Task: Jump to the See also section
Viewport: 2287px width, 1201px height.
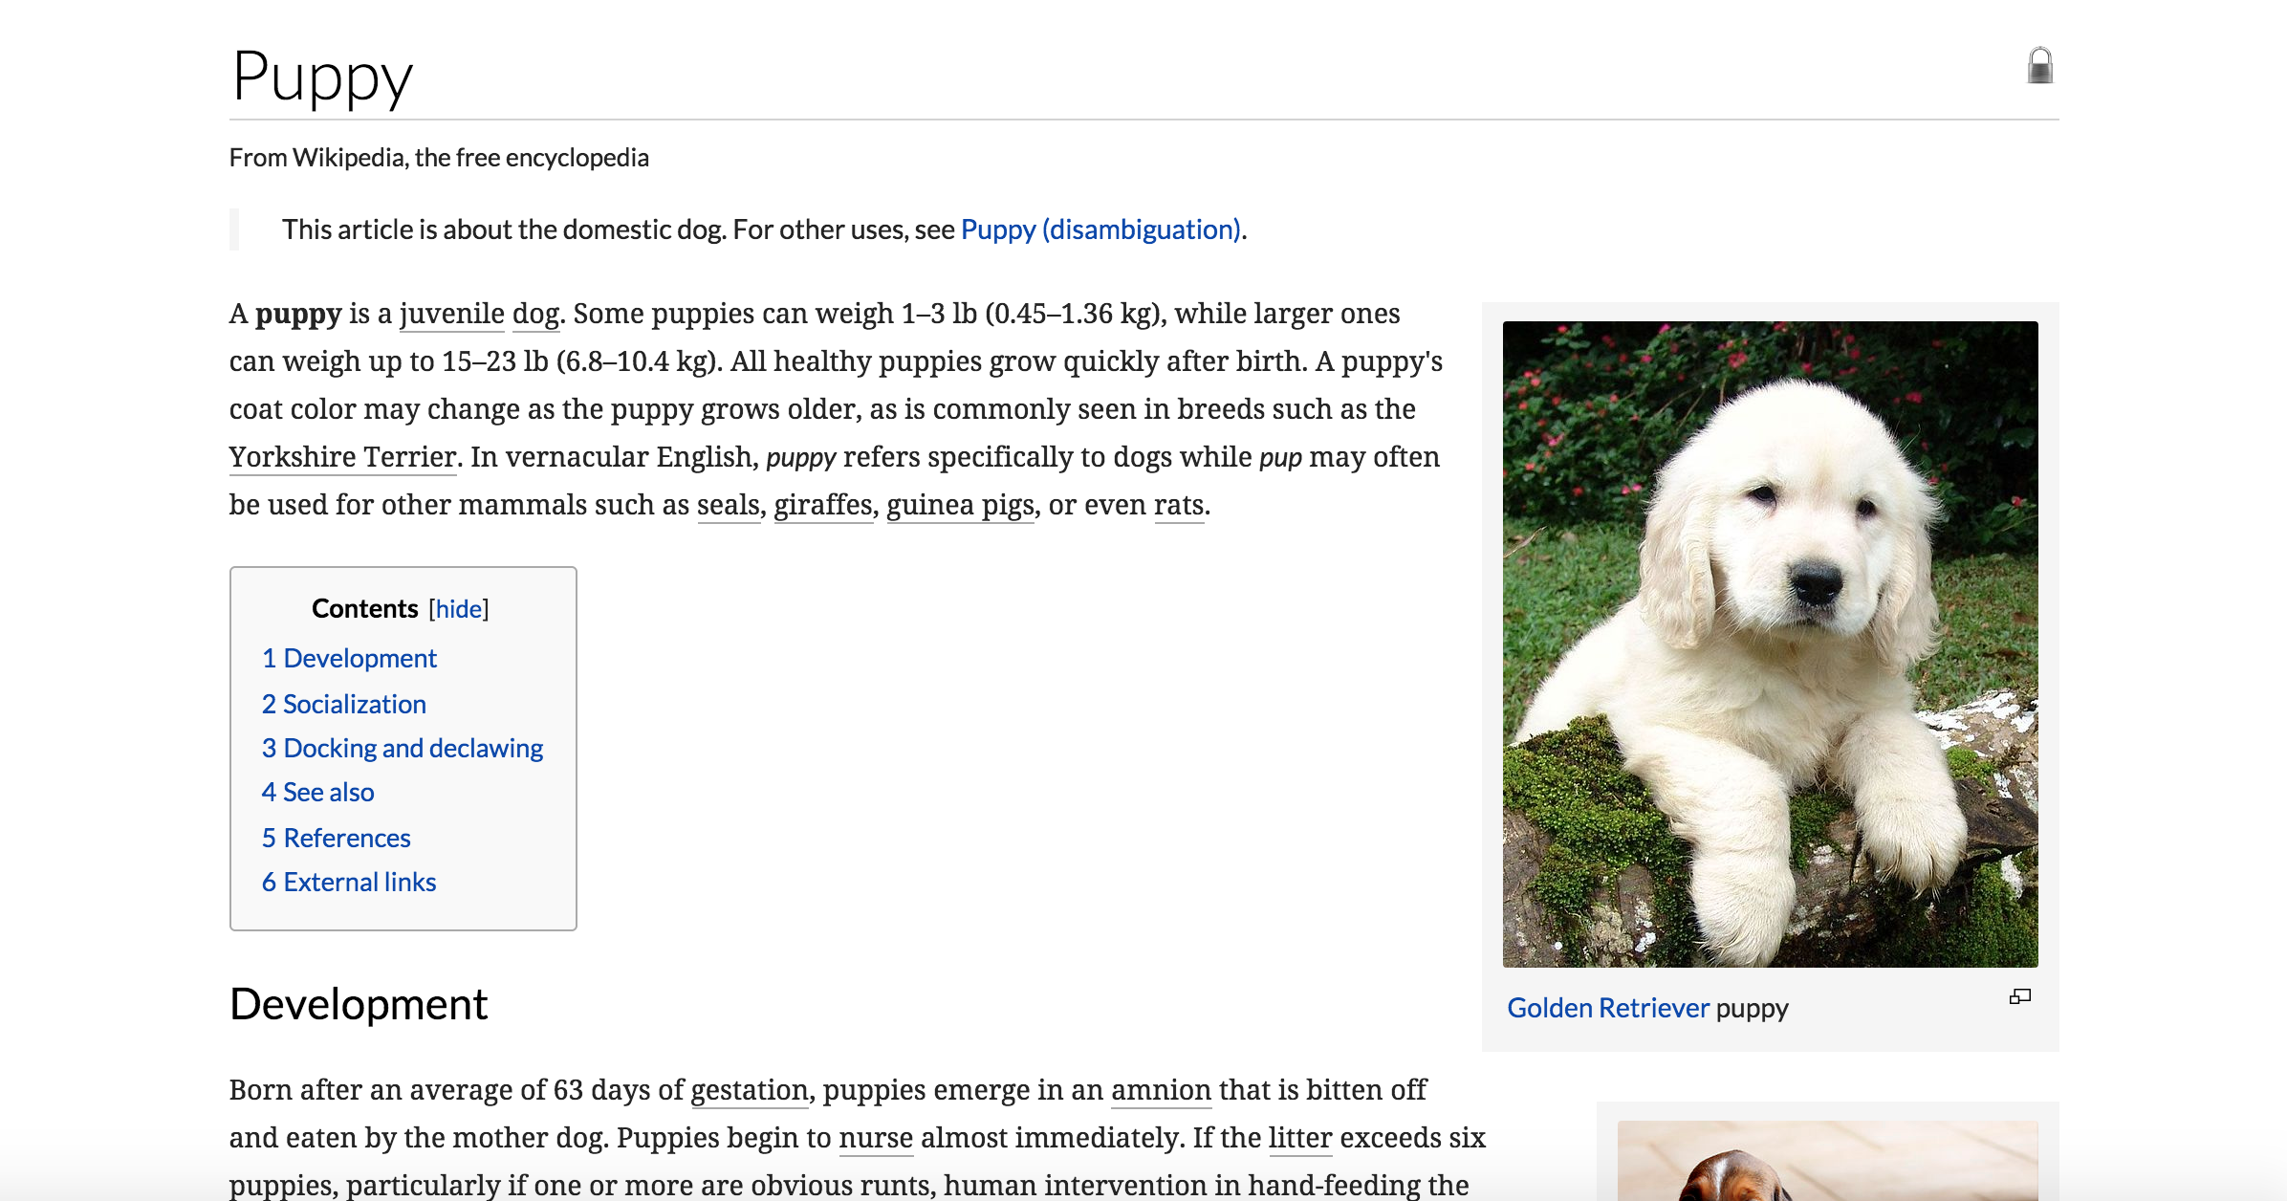Action: tap(318, 792)
